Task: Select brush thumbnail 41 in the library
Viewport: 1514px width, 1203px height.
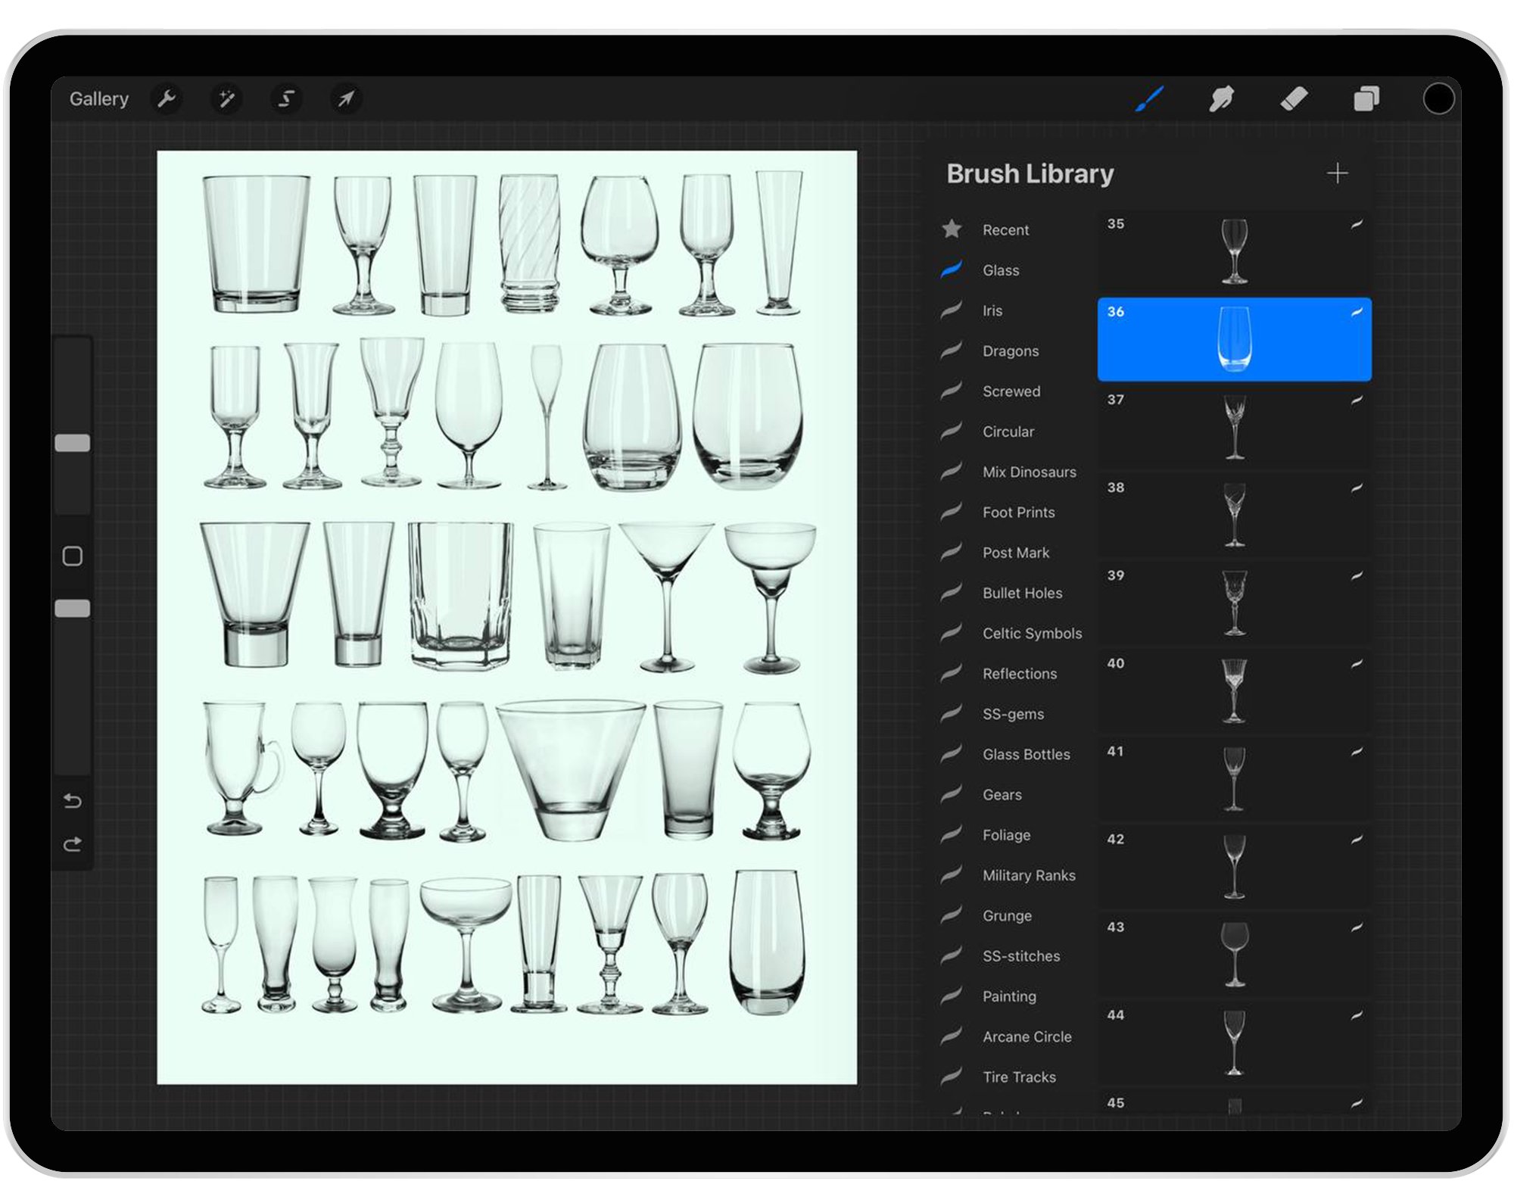Action: point(1234,778)
